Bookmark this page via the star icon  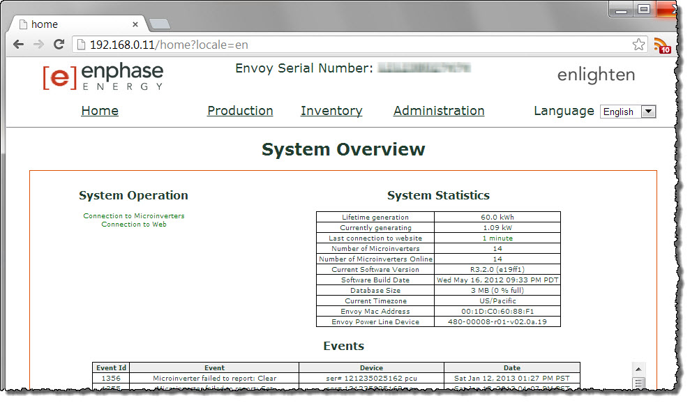638,43
